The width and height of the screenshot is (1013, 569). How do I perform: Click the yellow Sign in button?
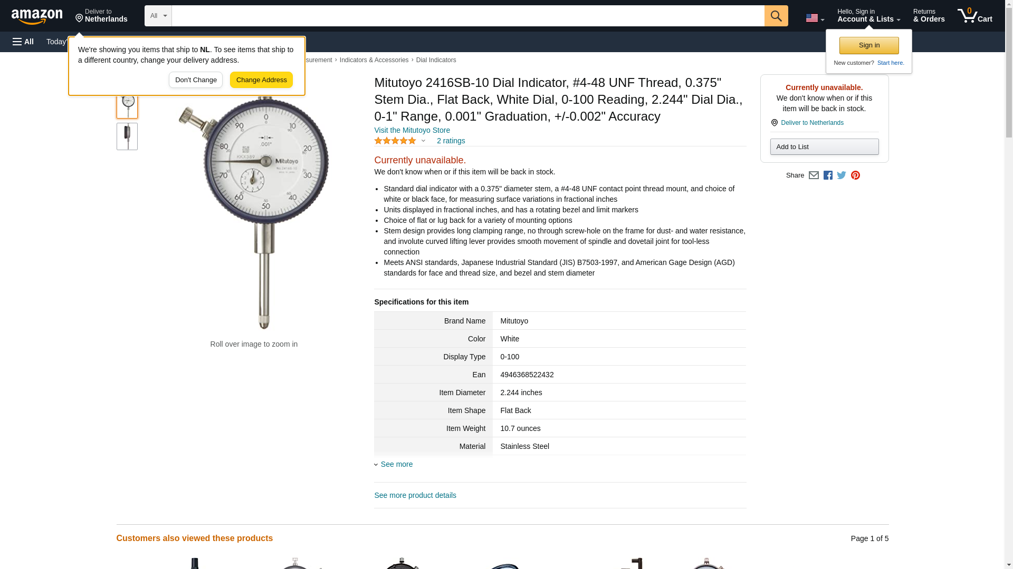[x=869, y=45]
